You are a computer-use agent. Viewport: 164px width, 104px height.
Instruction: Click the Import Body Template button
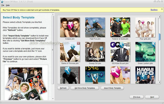pyautogui.click(x=112, y=88)
